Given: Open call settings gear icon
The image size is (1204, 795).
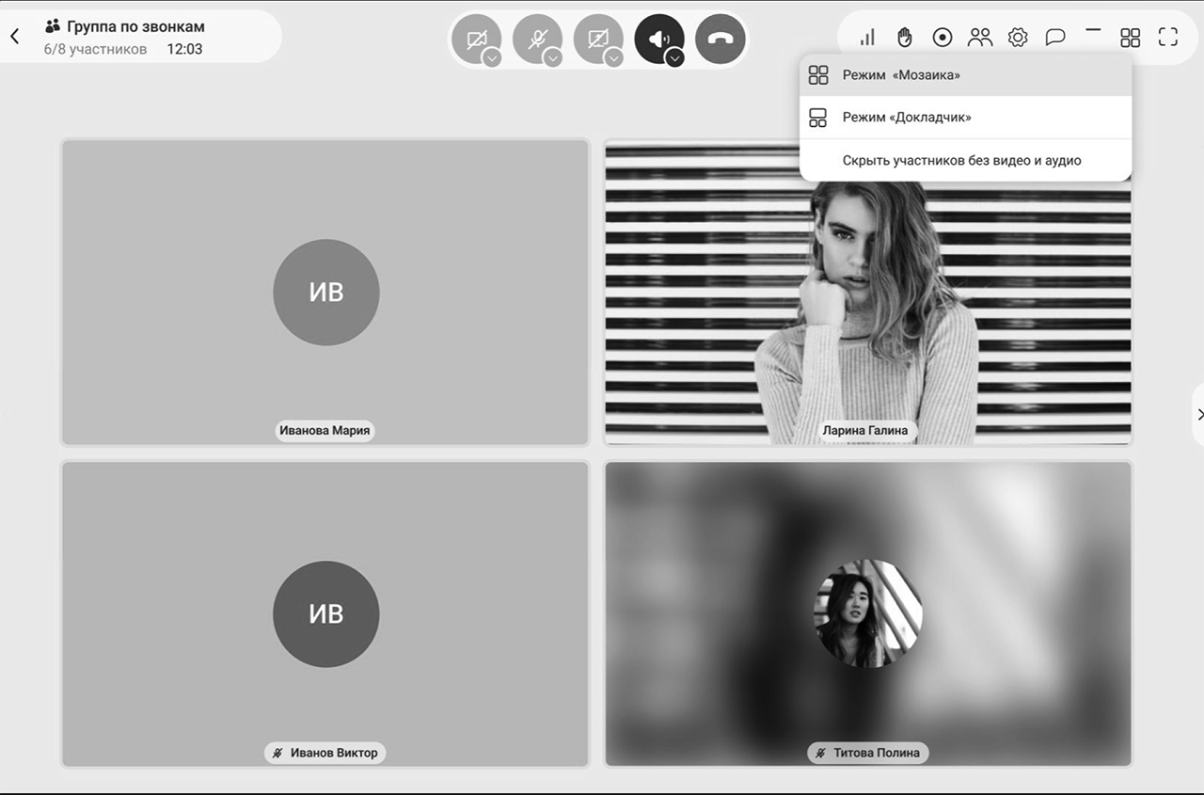Looking at the screenshot, I should 1018,38.
